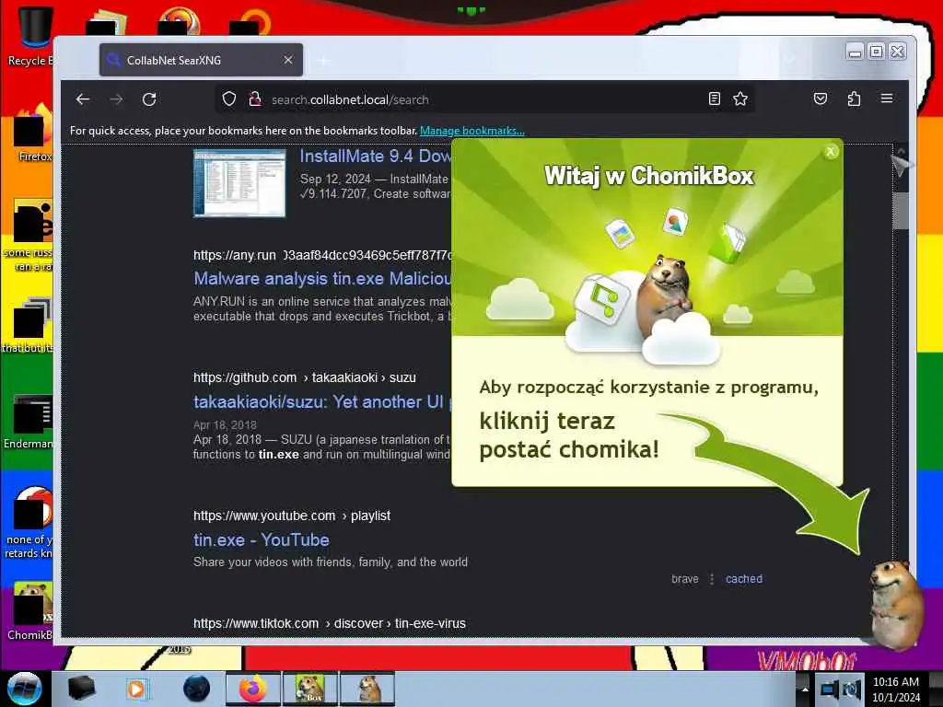943x707 pixels.
Task: Open the Recycle Bin desktop icon
Action: 29,34
